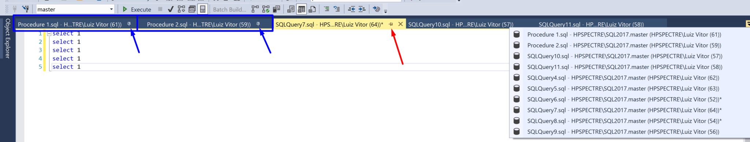The image size is (750, 142).
Task: Switch to the Procedure 2.sql tab
Action: 199,24
